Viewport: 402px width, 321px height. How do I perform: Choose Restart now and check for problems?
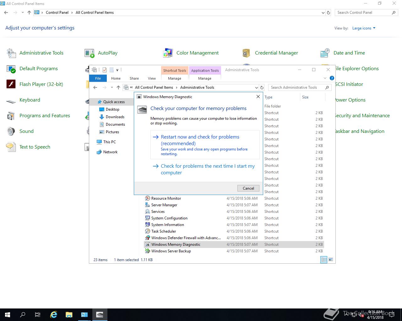[x=205, y=145]
